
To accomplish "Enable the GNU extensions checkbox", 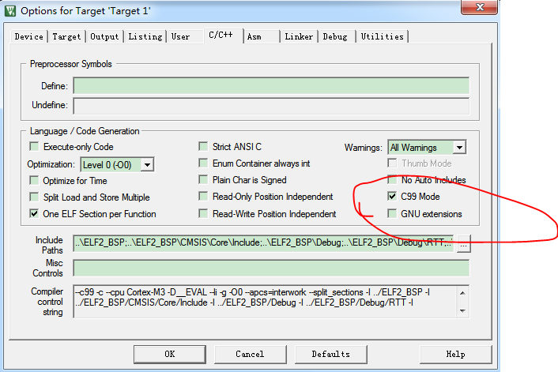I will 393,214.
